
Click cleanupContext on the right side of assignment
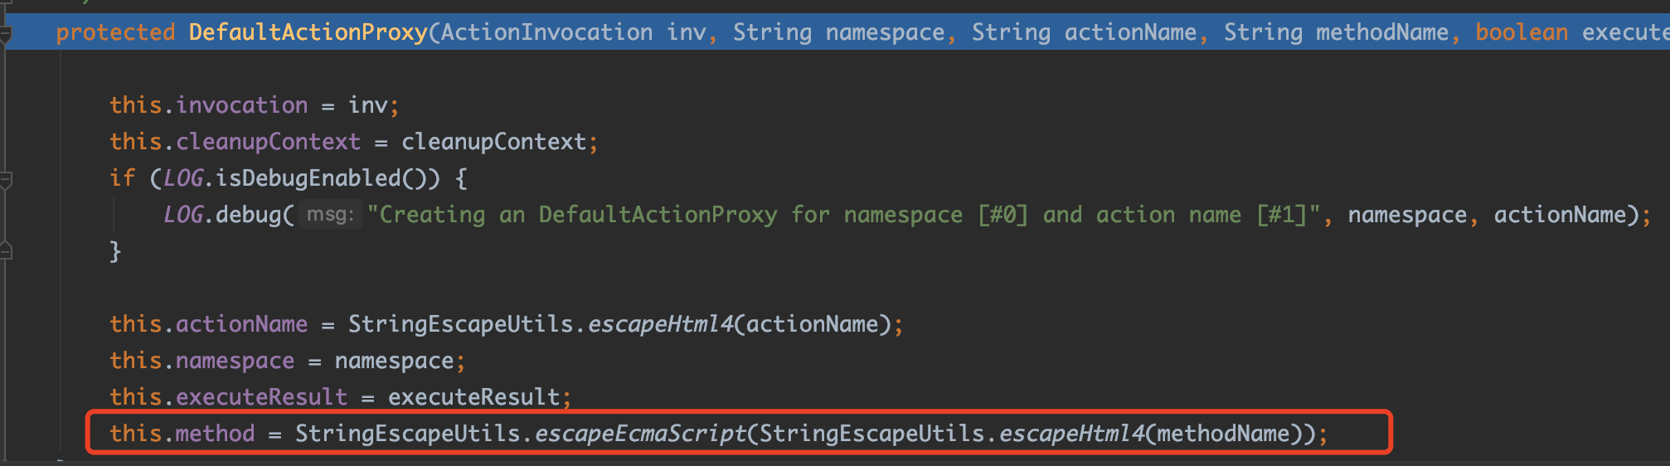point(493,142)
